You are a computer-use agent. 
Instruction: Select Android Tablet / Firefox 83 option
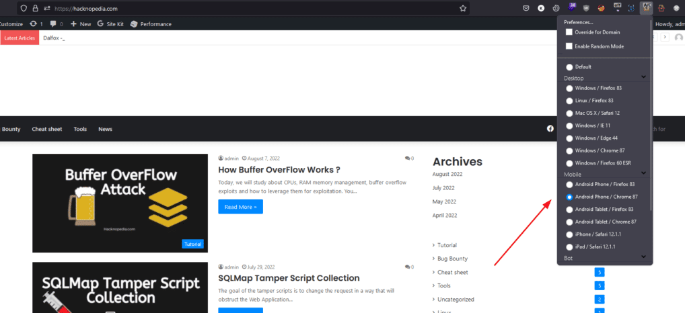[569, 210]
